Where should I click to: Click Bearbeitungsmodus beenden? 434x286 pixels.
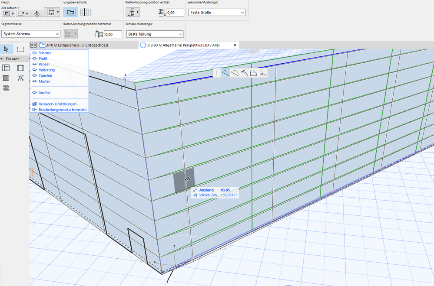tap(62, 110)
